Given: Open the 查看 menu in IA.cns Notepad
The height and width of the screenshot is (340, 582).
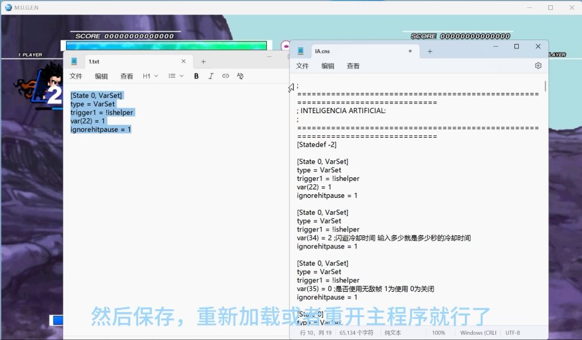Looking at the screenshot, I should tap(353, 66).
